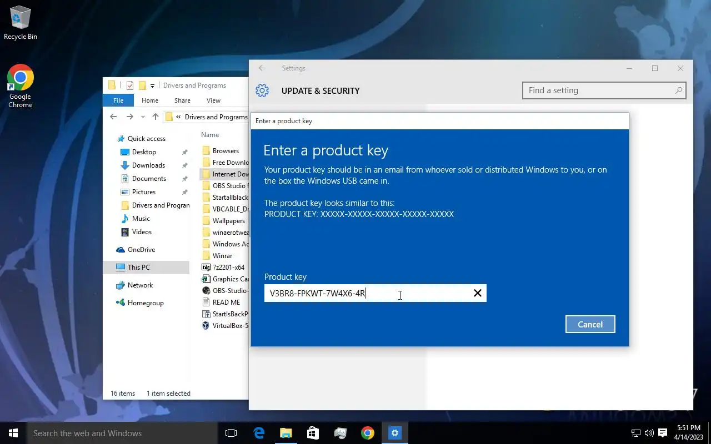Select the 7z2201-x64 file
Image resolution: width=711 pixels, height=444 pixels.
pyautogui.click(x=228, y=268)
